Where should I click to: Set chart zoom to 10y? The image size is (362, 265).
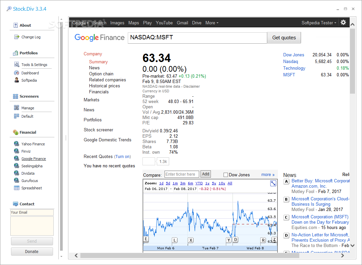pos(222,183)
